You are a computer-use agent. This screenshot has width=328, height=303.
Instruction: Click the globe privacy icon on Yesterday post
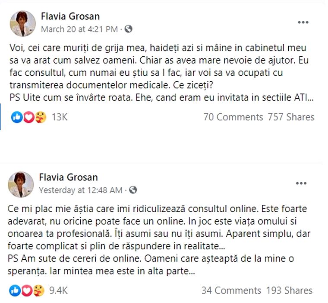tap(133, 190)
